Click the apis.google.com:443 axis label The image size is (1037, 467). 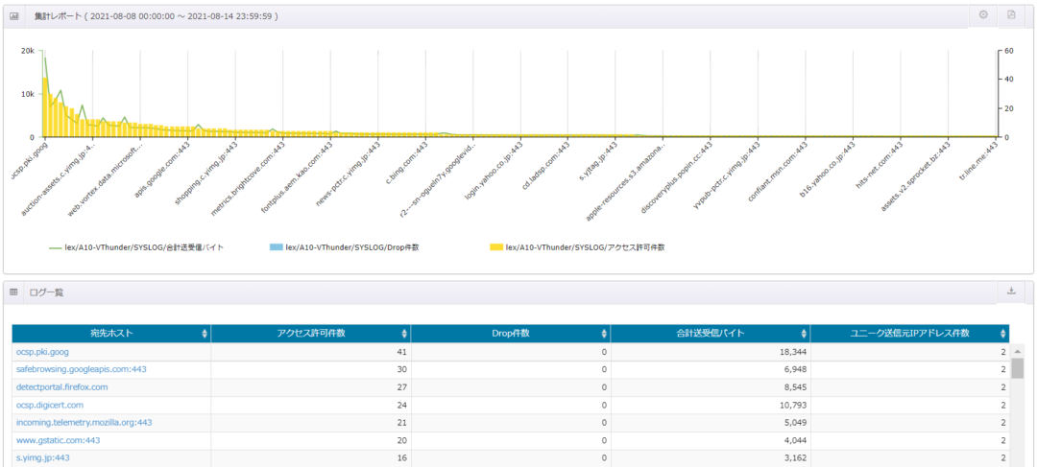click(162, 169)
